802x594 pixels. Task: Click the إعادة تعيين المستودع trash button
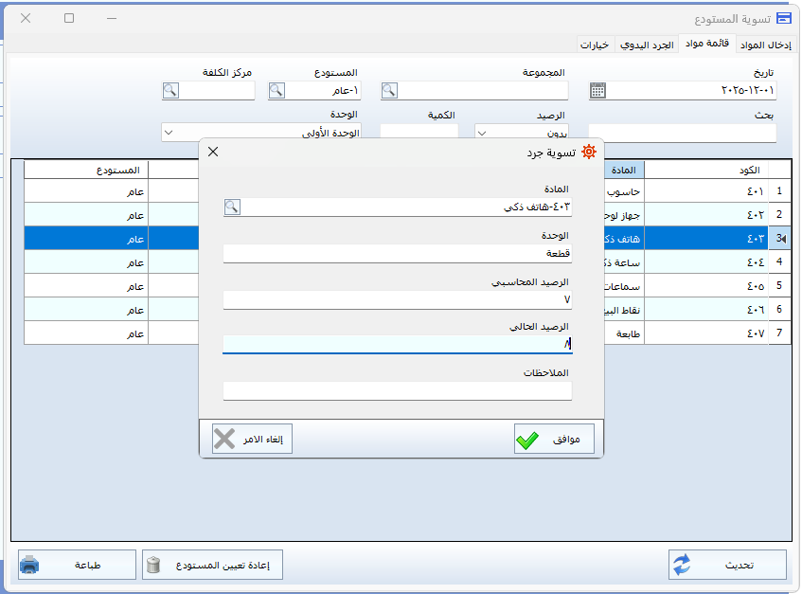tap(213, 565)
